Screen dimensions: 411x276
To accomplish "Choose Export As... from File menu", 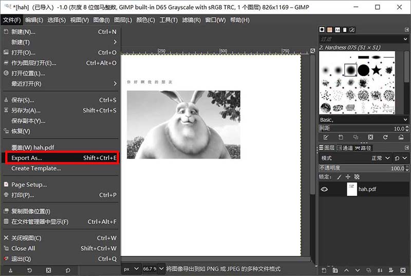I will pos(62,158).
